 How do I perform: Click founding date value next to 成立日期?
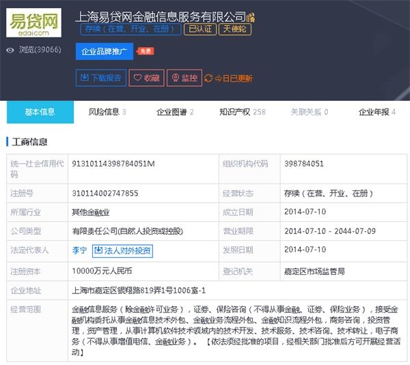point(305,211)
